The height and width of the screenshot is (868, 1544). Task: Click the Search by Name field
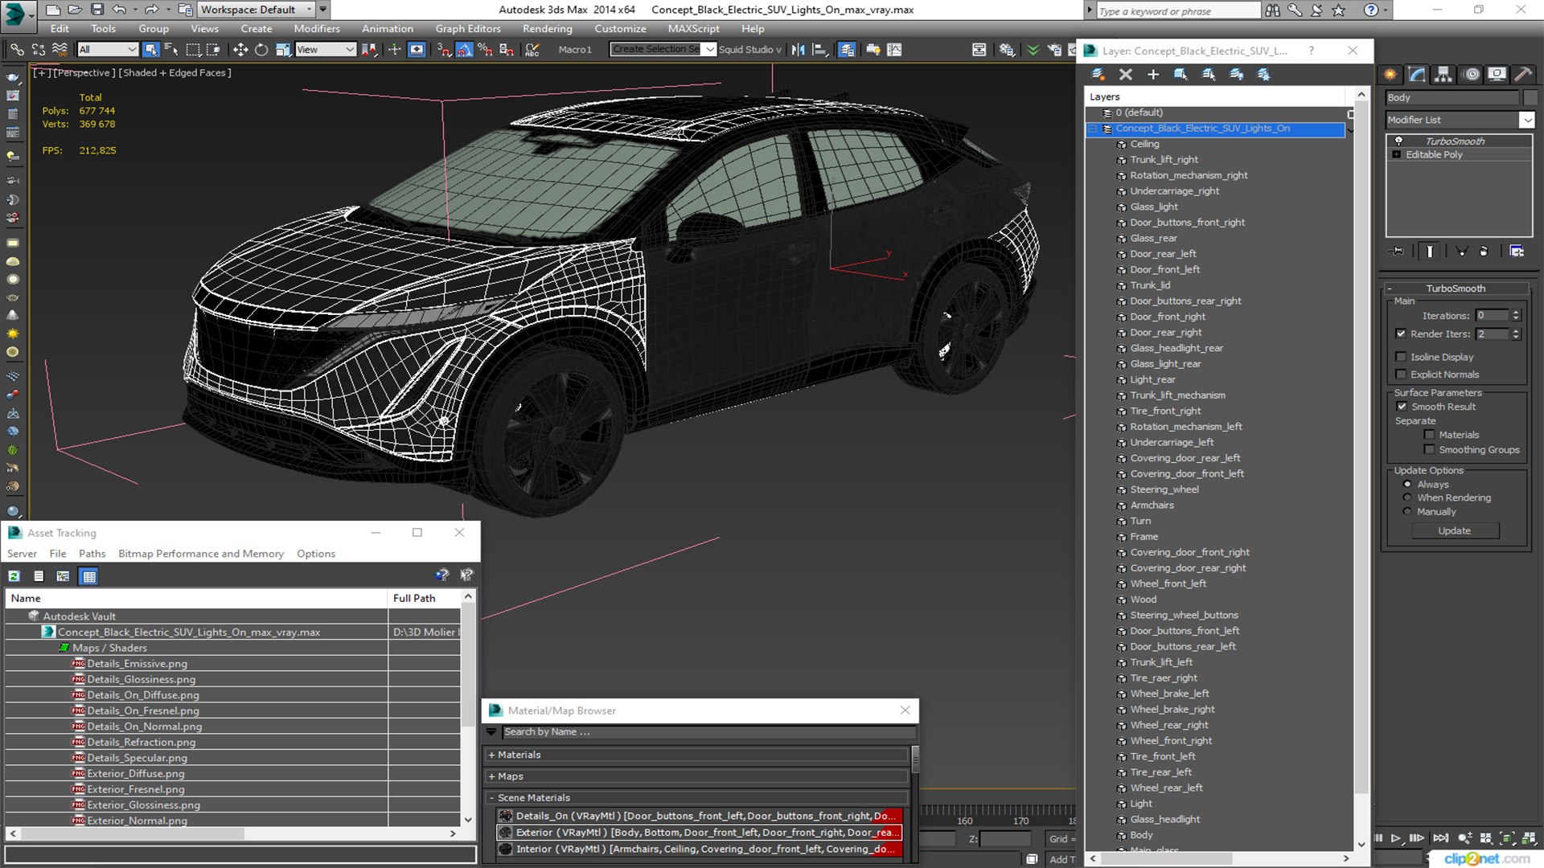pos(708,732)
